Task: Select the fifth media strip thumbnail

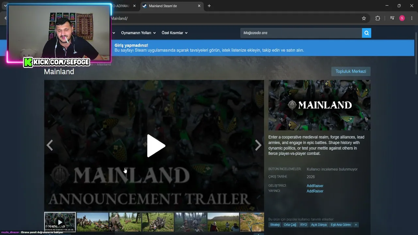Action: coord(190,222)
